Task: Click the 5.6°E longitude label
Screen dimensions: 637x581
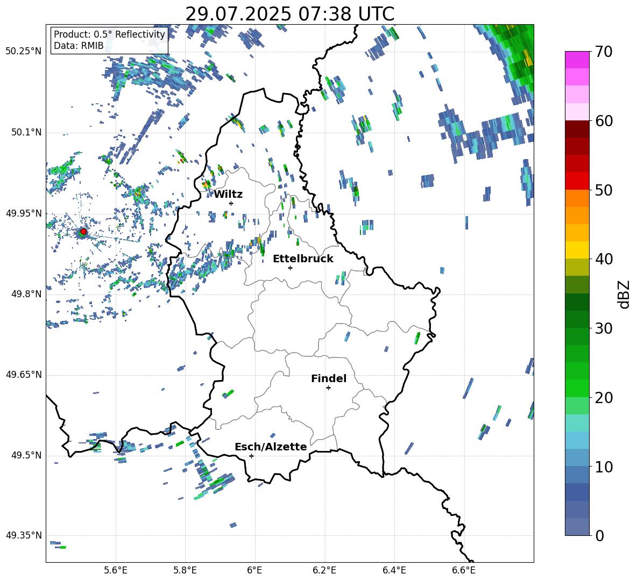Action: point(116,570)
